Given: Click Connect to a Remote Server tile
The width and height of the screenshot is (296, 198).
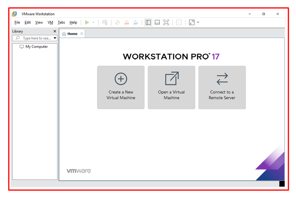Looking at the screenshot, I should click(222, 87).
